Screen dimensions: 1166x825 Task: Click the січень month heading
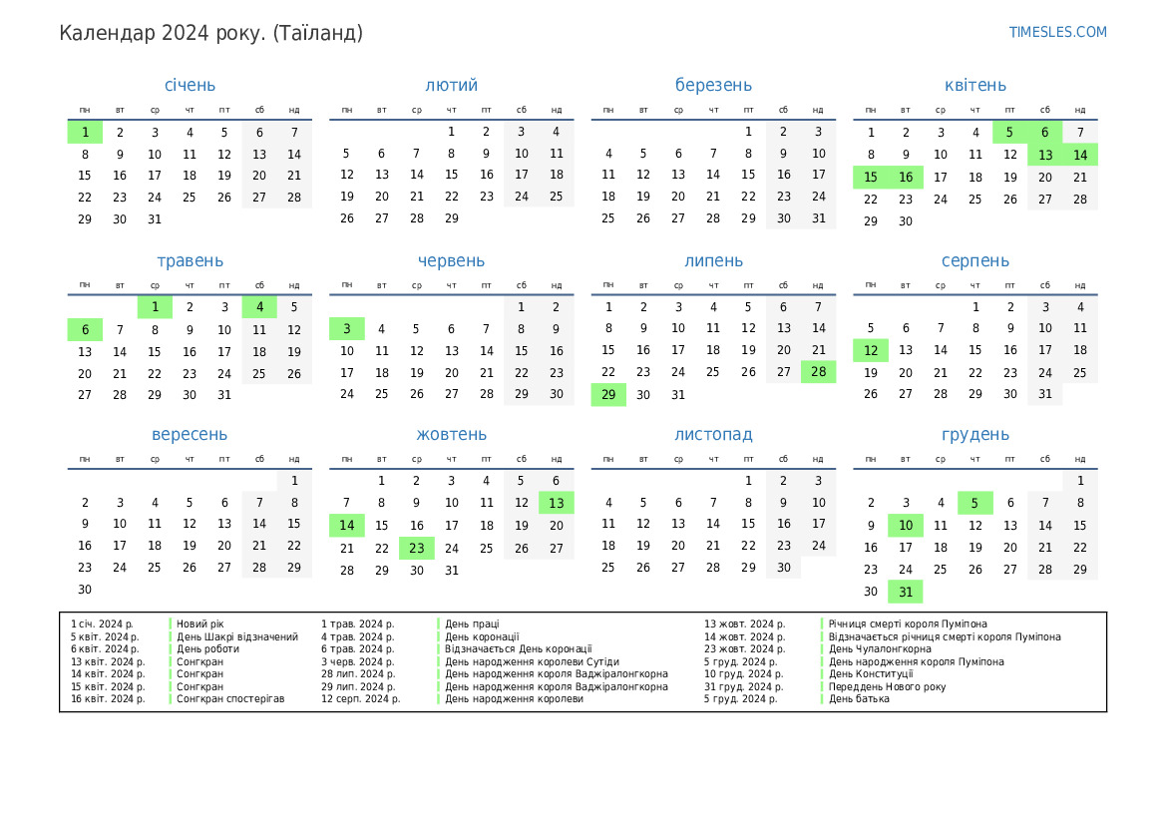point(190,86)
